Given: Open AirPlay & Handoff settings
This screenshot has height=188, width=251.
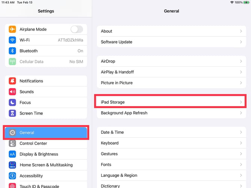Looking at the screenshot, I should tap(172, 72).
